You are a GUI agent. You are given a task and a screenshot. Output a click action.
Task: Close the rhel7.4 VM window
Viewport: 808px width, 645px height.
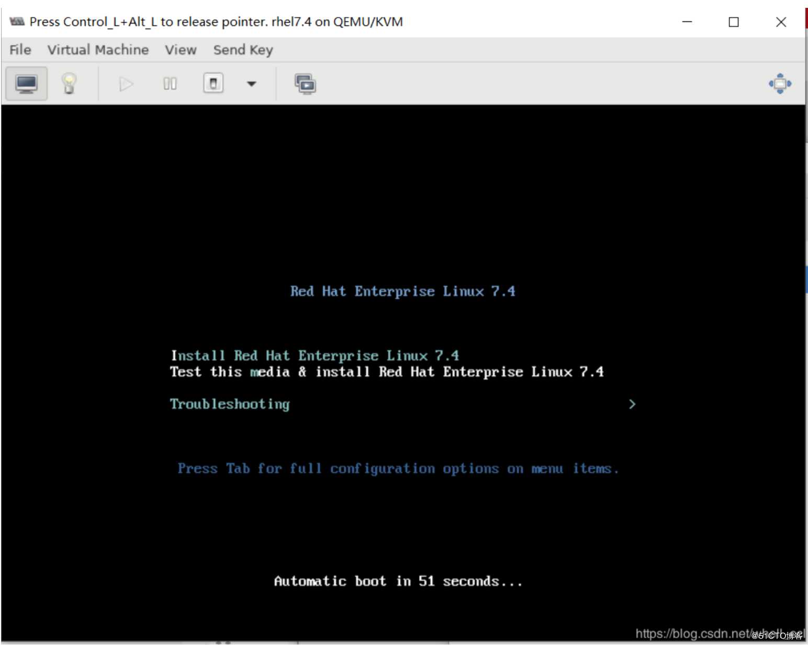coord(781,21)
